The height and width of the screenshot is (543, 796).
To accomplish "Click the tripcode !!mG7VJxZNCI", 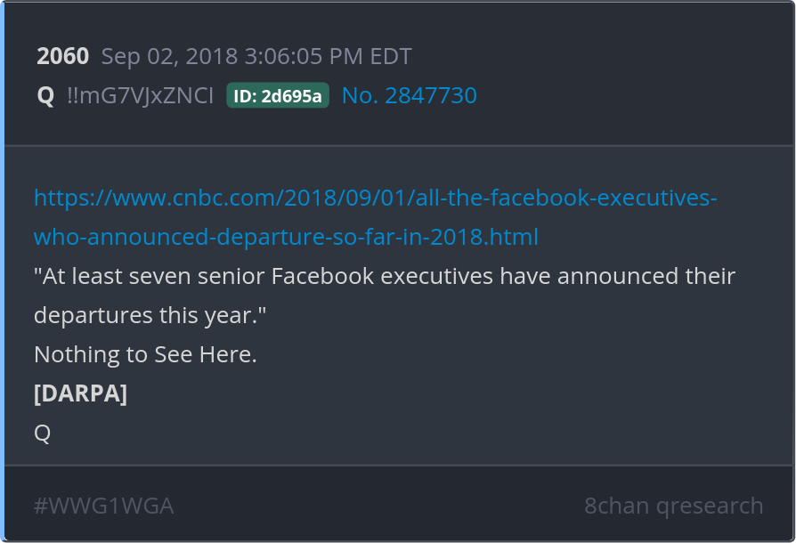I will pos(140,96).
